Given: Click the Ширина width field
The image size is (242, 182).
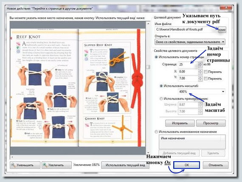Looking at the screenshot, I should coord(188,105).
